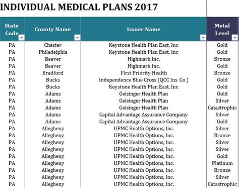Open the Issuer Name filter dropdown
The width and height of the screenshot is (239, 188).
[203, 38]
